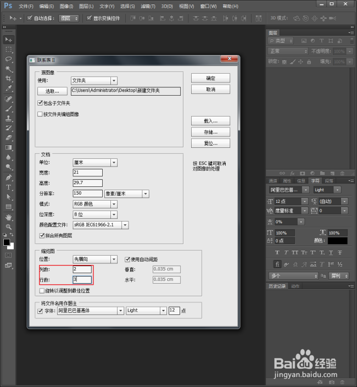Select the Blur tool
Screen dimensions: 357x387
pos(9,157)
